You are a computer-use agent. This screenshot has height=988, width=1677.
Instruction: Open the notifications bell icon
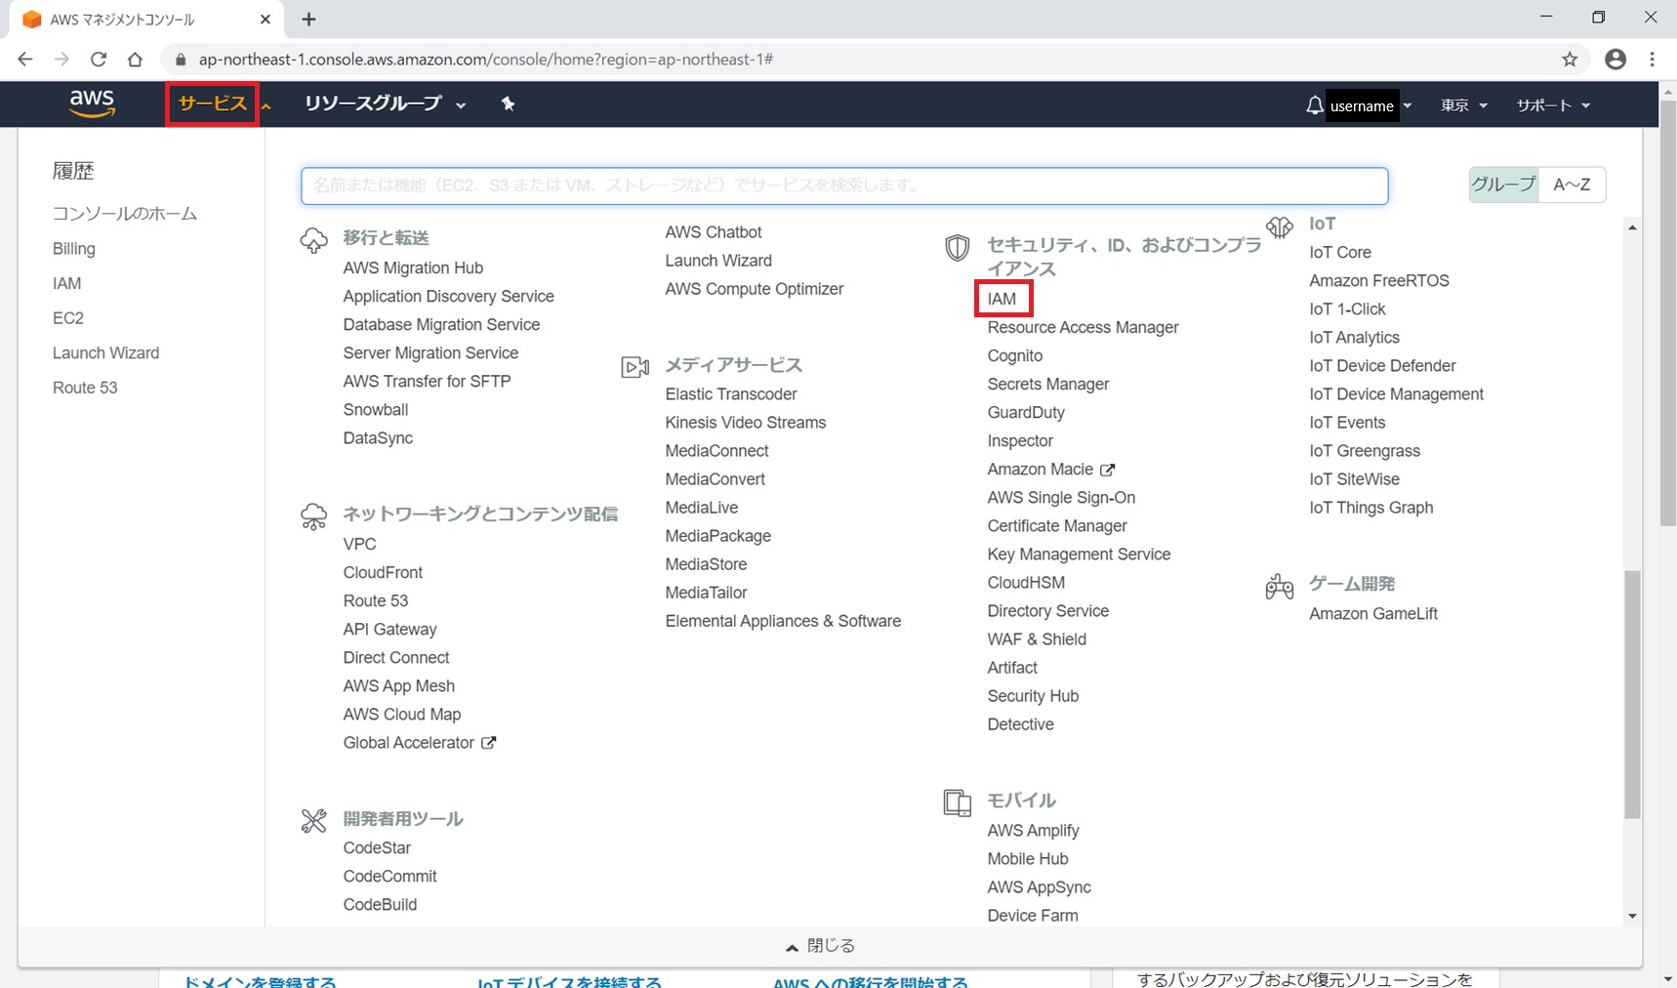[x=1315, y=105]
